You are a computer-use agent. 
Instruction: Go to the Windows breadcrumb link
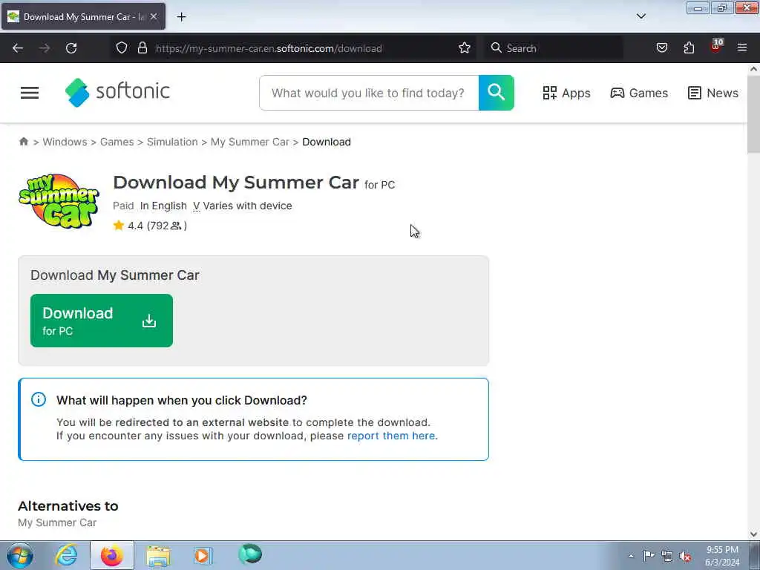[x=65, y=142]
